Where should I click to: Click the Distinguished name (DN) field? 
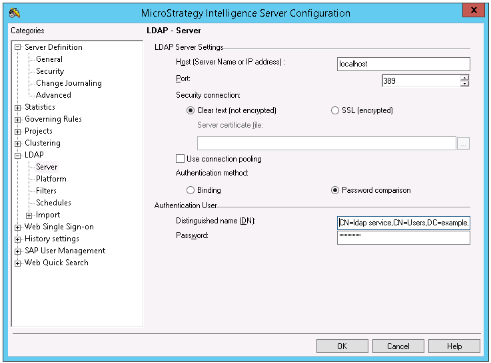pyautogui.click(x=403, y=223)
